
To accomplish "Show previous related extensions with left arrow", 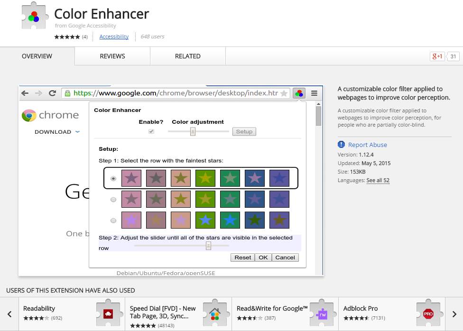I will tap(9, 314).
